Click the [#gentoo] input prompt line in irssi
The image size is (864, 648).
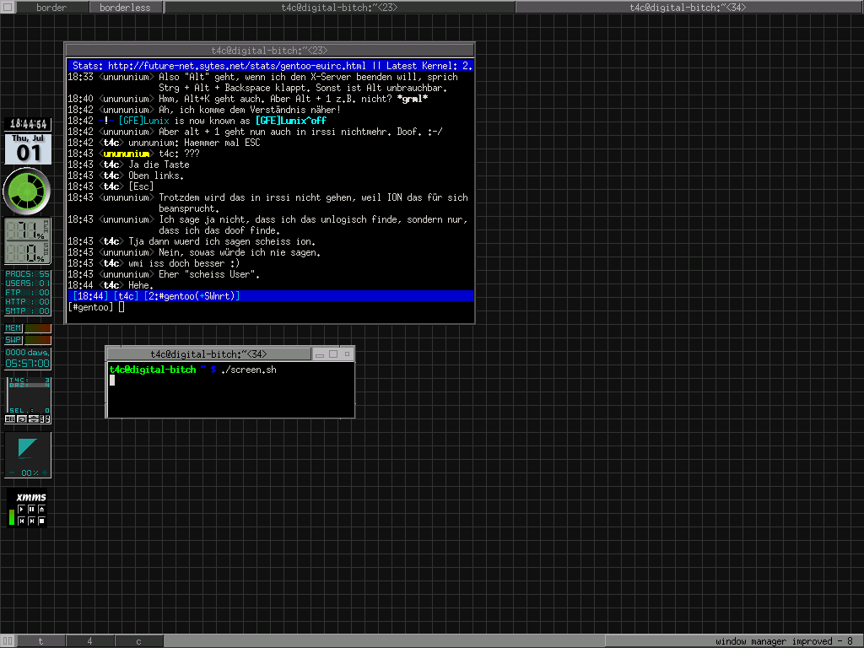270,307
